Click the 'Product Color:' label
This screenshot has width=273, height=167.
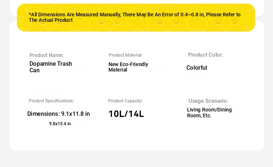[205, 55]
